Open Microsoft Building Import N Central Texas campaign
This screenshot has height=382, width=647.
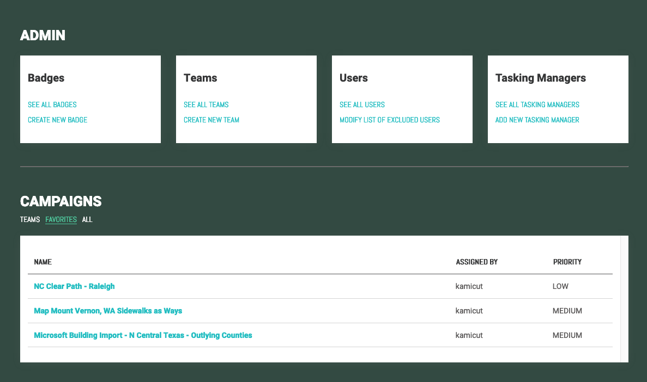pos(143,335)
